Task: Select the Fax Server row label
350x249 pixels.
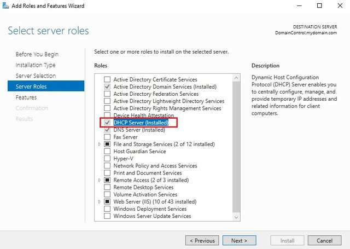Action: click(x=125, y=137)
